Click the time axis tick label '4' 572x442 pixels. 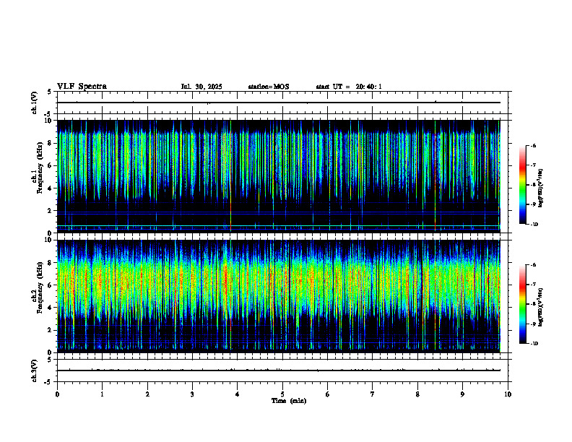[x=238, y=394]
